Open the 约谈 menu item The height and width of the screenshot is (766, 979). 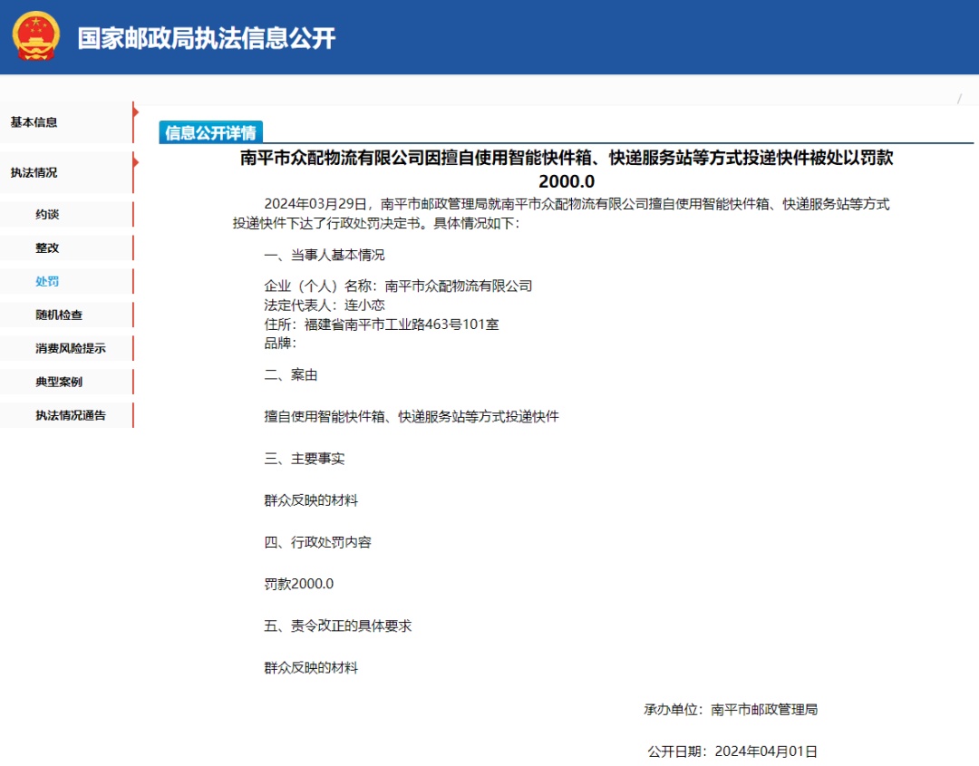pyautogui.click(x=47, y=214)
